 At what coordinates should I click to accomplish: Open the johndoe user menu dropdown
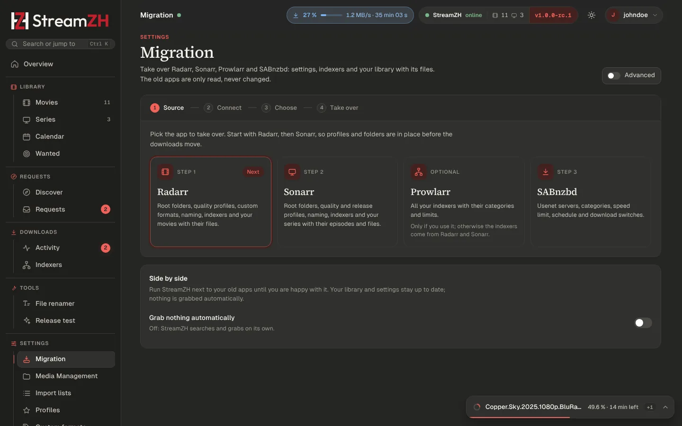pyautogui.click(x=634, y=15)
